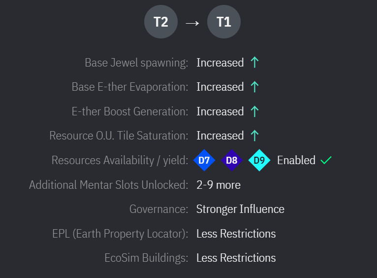Click the arrow between T2 and T1
The image size is (377, 278).
[x=192, y=22]
